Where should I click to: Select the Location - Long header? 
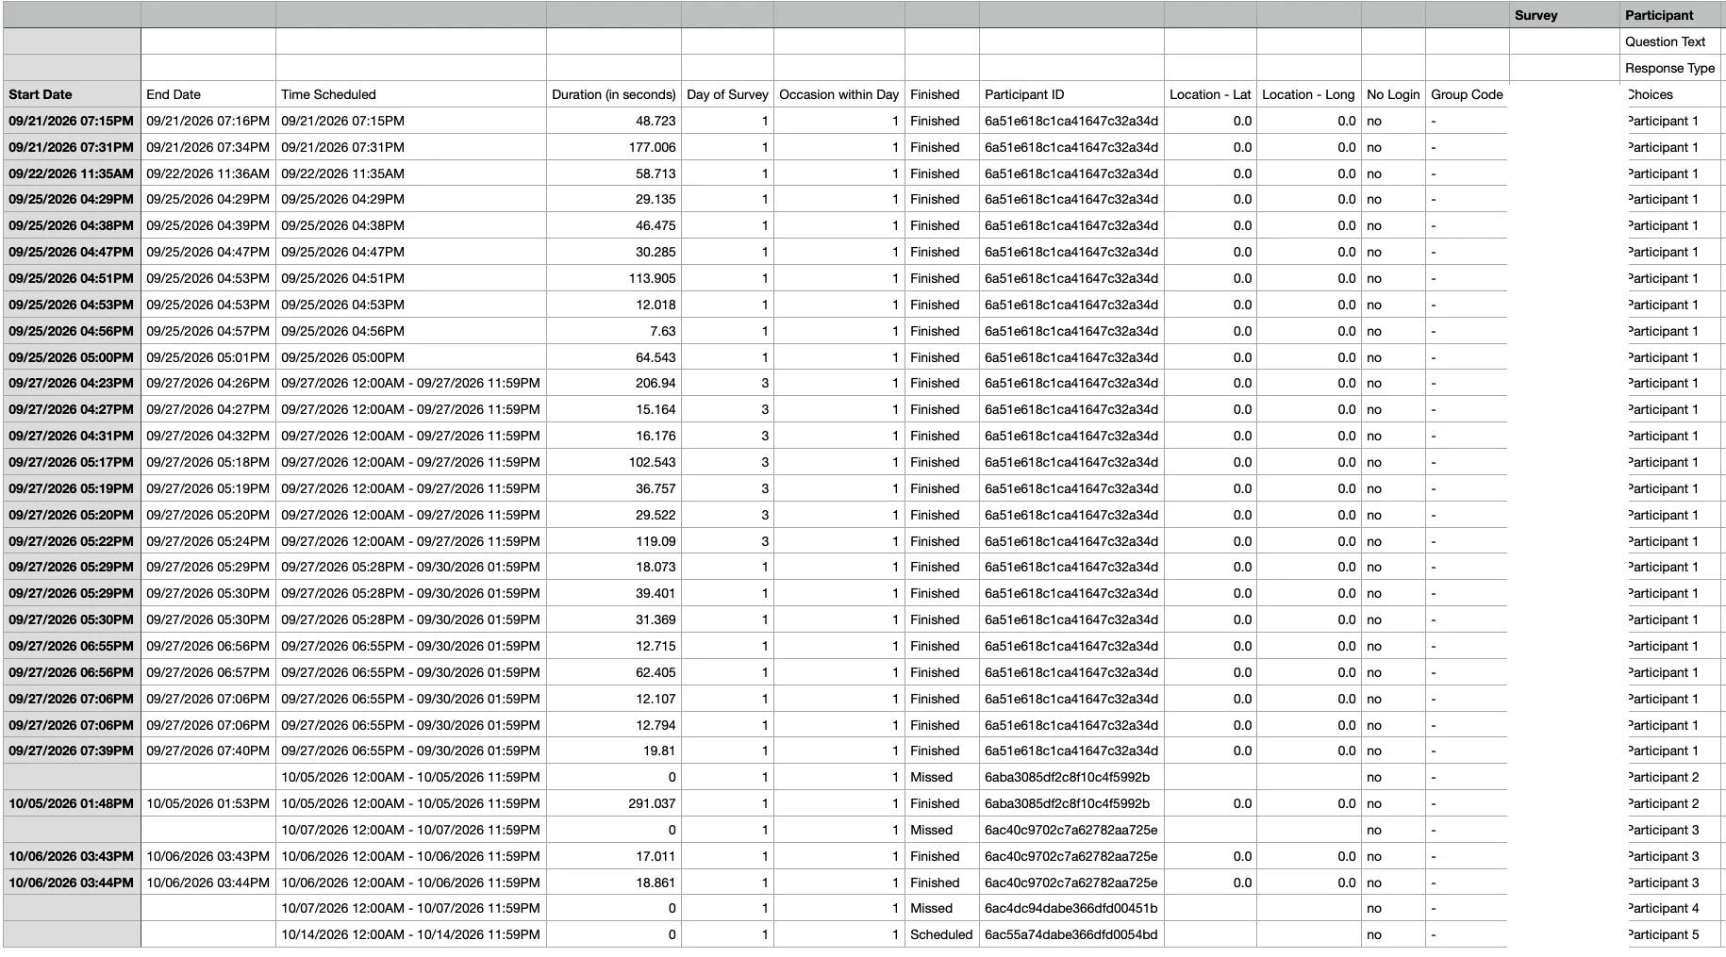pos(1308,94)
